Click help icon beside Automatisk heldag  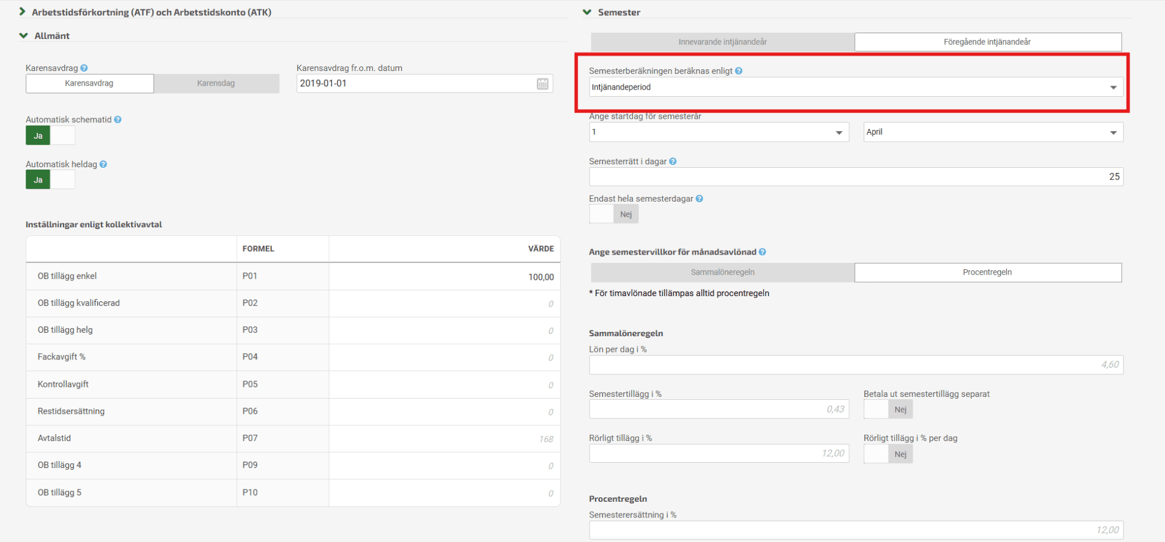pos(103,164)
